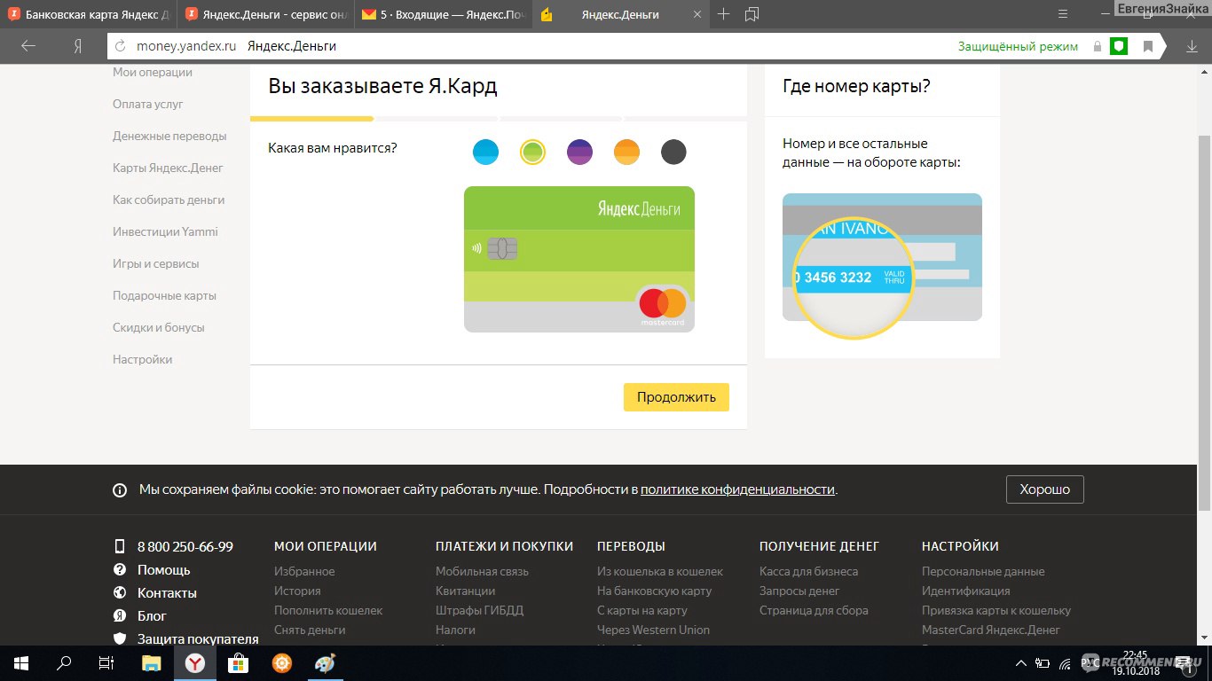The height and width of the screenshot is (681, 1212).
Task: Click the Защита покупателя footer link
Action: [x=198, y=639]
